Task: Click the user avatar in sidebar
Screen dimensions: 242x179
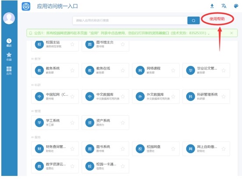Action: 9,18
